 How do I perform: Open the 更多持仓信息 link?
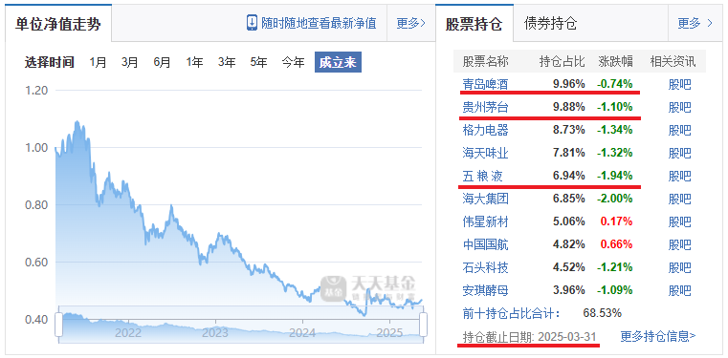point(658,336)
